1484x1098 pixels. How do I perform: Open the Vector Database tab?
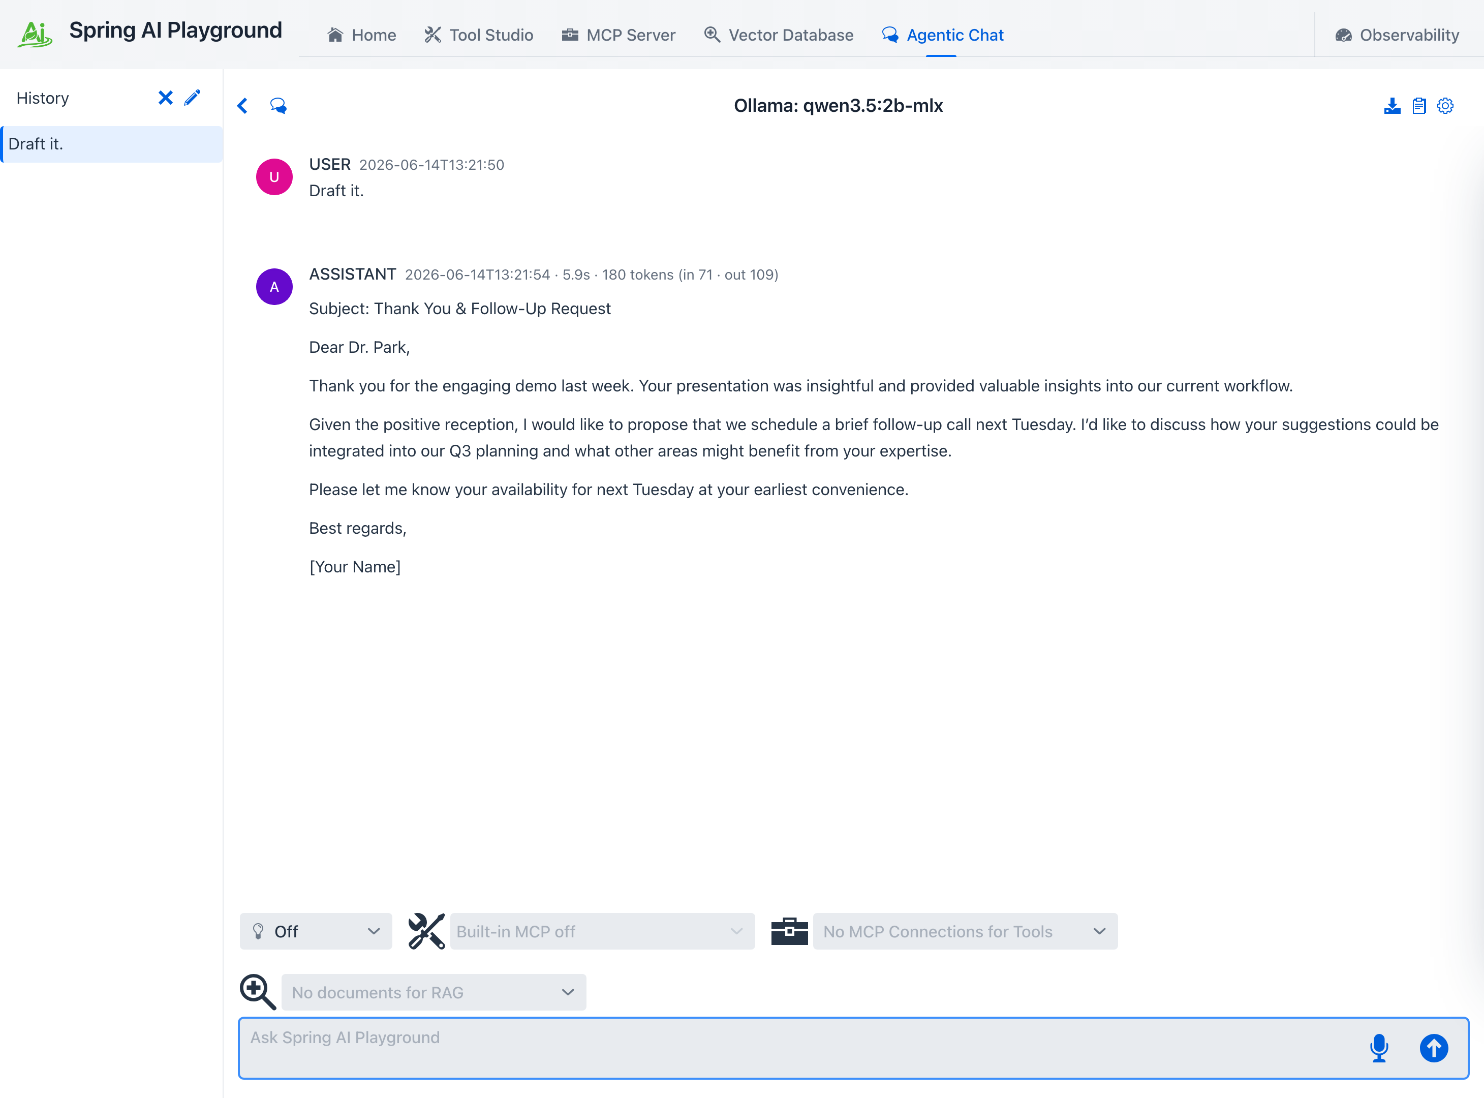click(778, 35)
